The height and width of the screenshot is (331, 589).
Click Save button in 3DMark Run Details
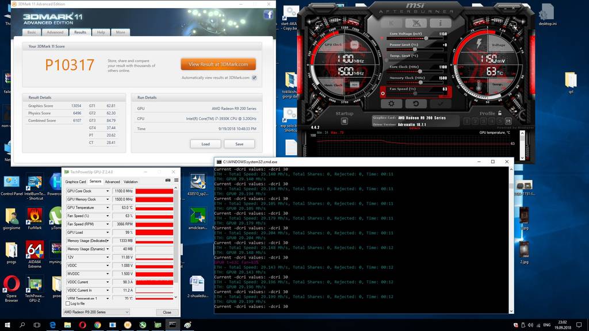239,144
